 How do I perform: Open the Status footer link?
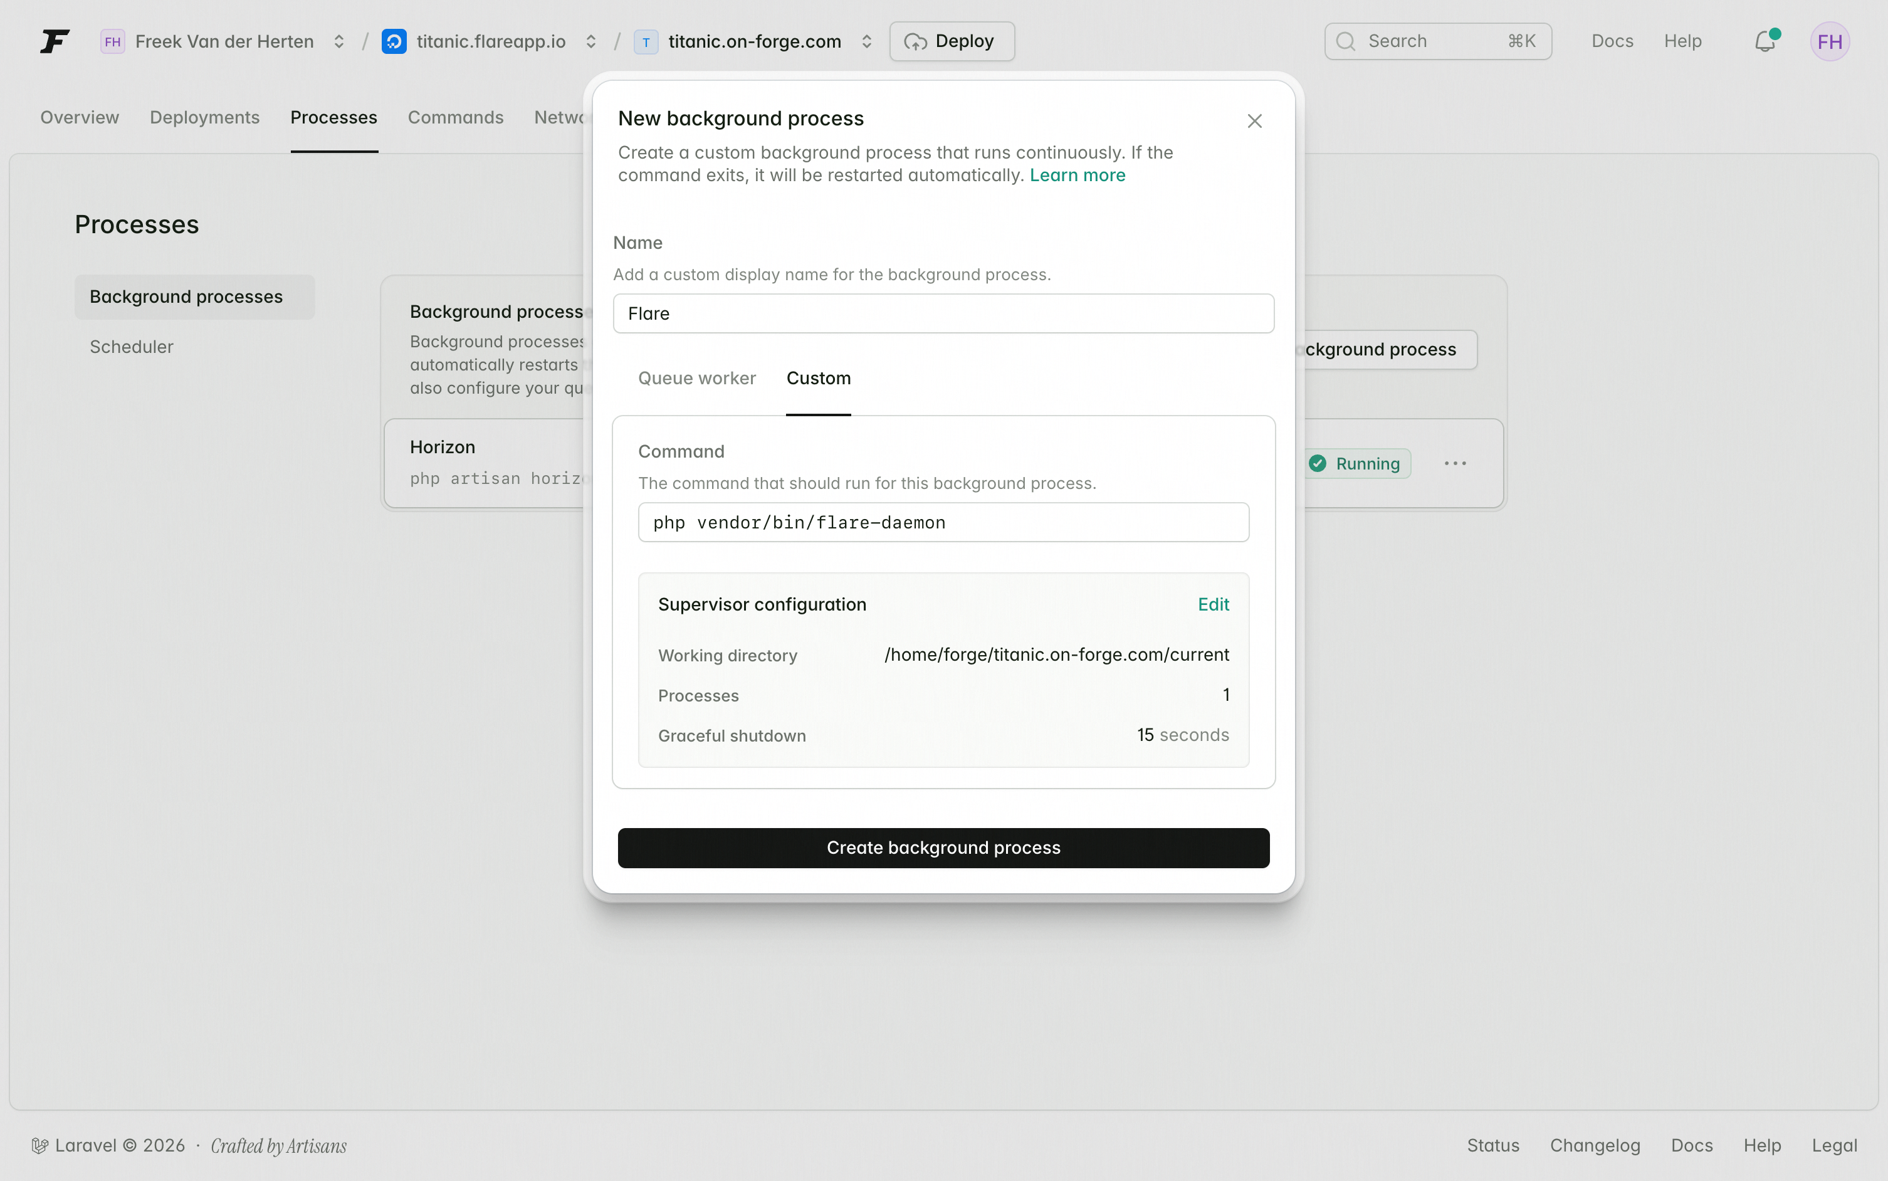tap(1493, 1146)
